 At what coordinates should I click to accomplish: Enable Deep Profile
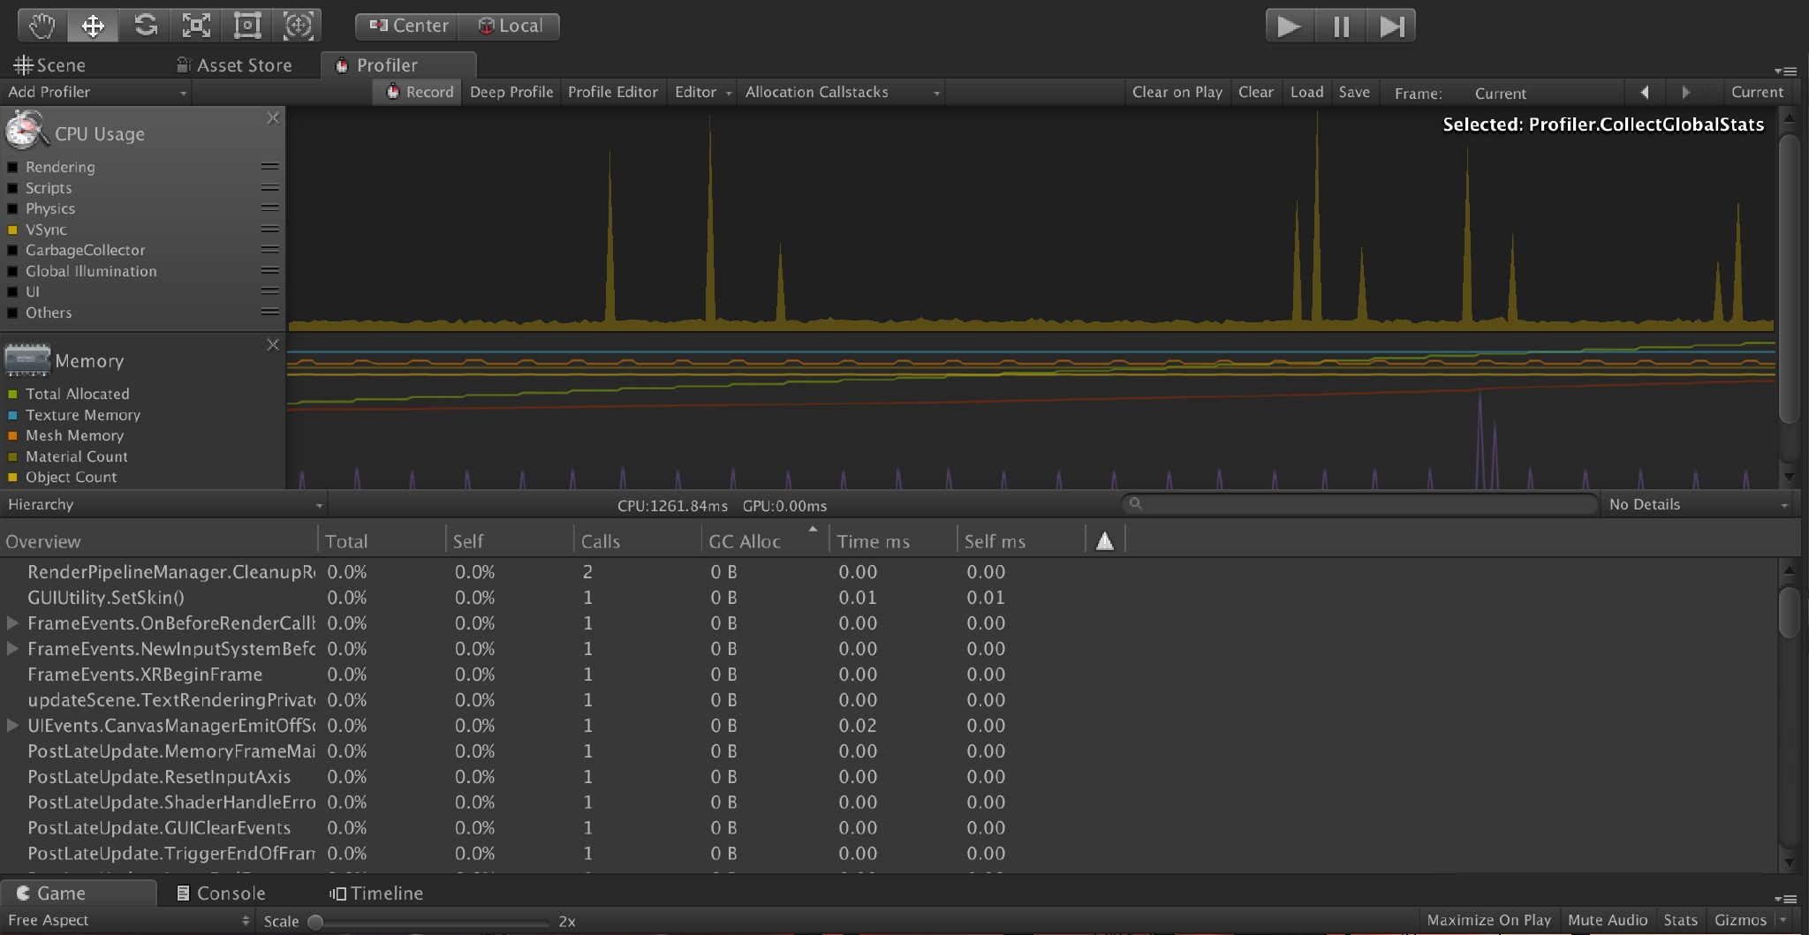tap(511, 92)
